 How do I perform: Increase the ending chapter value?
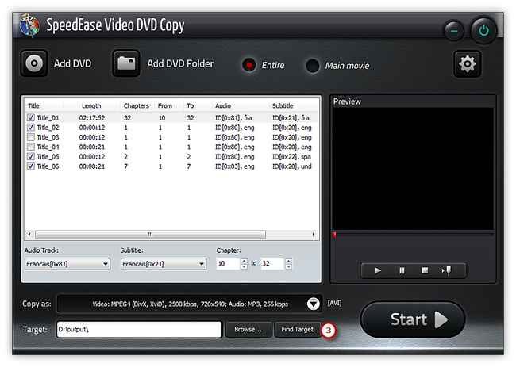coord(288,262)
